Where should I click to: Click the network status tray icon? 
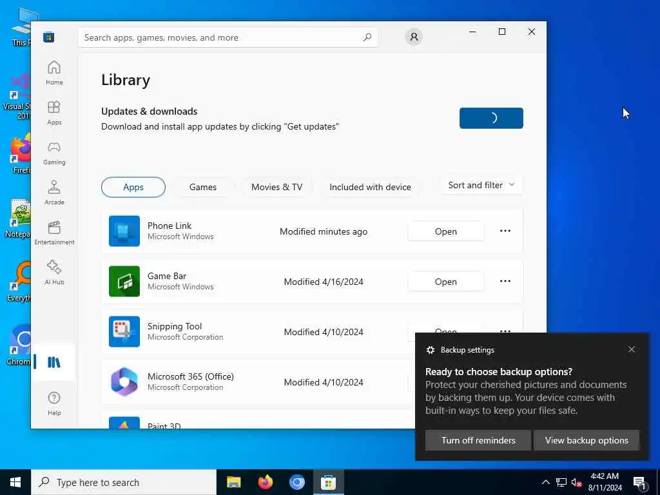point(561,482)
